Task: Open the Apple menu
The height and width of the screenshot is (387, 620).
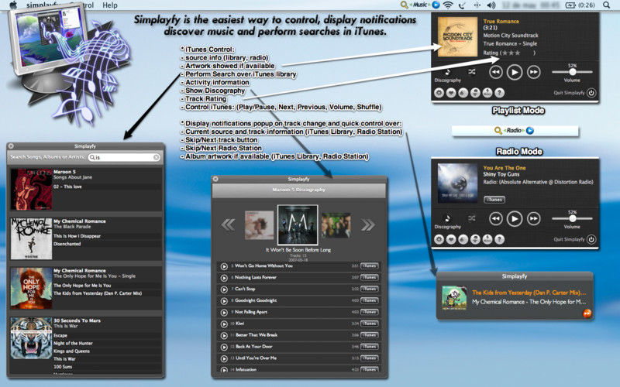Action: click(13, 5)
